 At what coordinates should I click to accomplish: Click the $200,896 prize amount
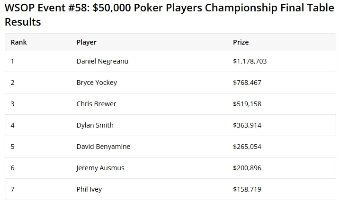tap(247, 168)
